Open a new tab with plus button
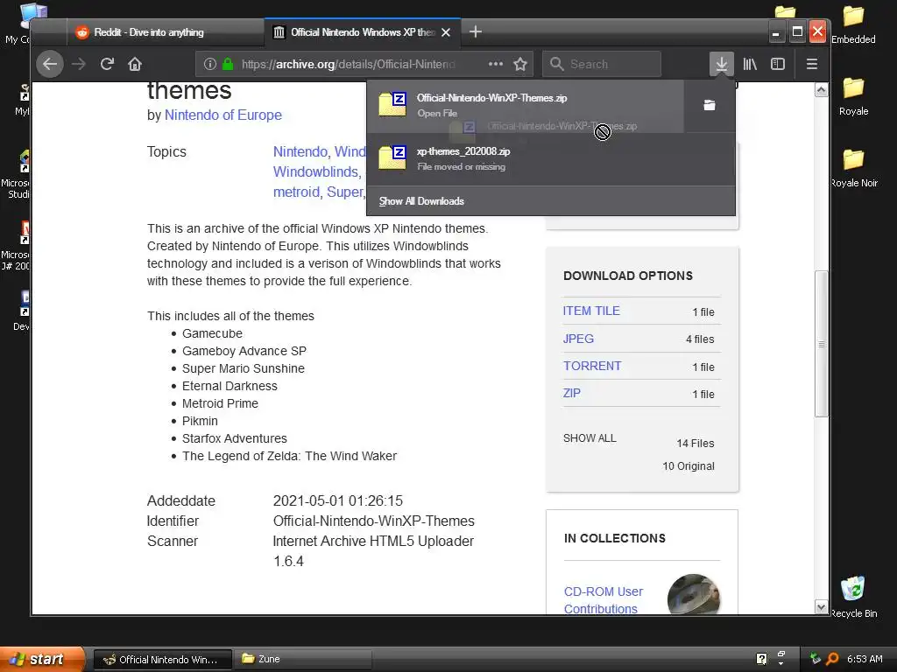The image size is (897, 672). pos(476,32)
